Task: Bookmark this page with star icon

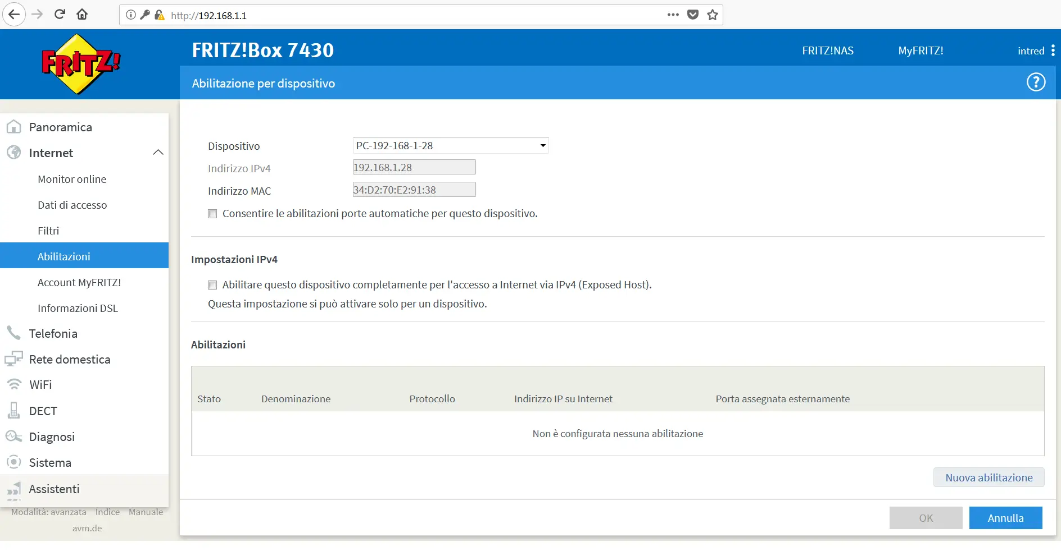Action: tap(713, 15)
